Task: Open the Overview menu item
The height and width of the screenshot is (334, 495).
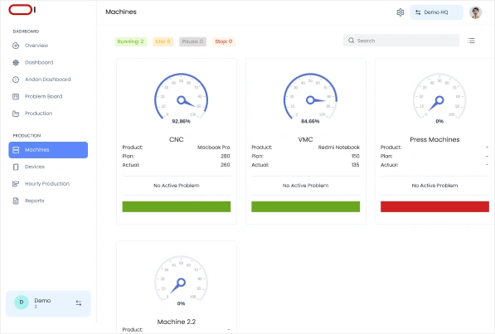Action: [36, 46]
